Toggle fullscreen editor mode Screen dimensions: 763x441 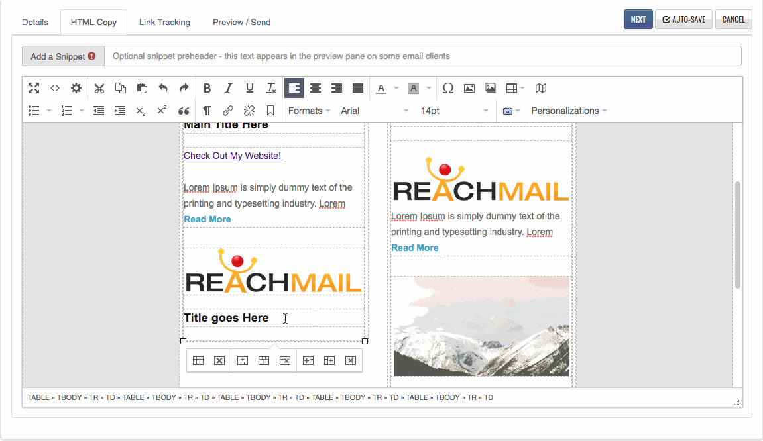click(x=34, y=88)
